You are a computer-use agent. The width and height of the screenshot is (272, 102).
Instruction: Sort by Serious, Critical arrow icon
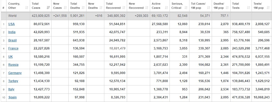186,8
